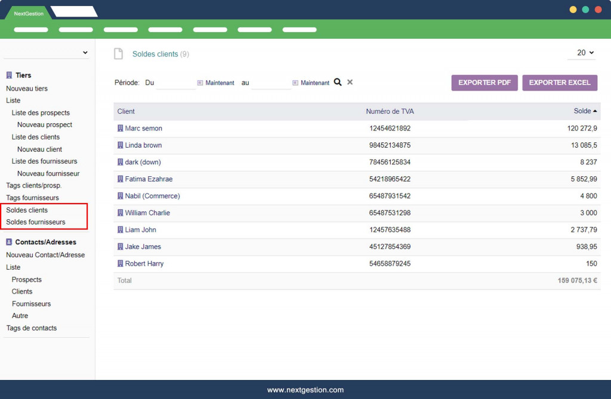Click the calendar icon next to the Du field

coord(200,83)
